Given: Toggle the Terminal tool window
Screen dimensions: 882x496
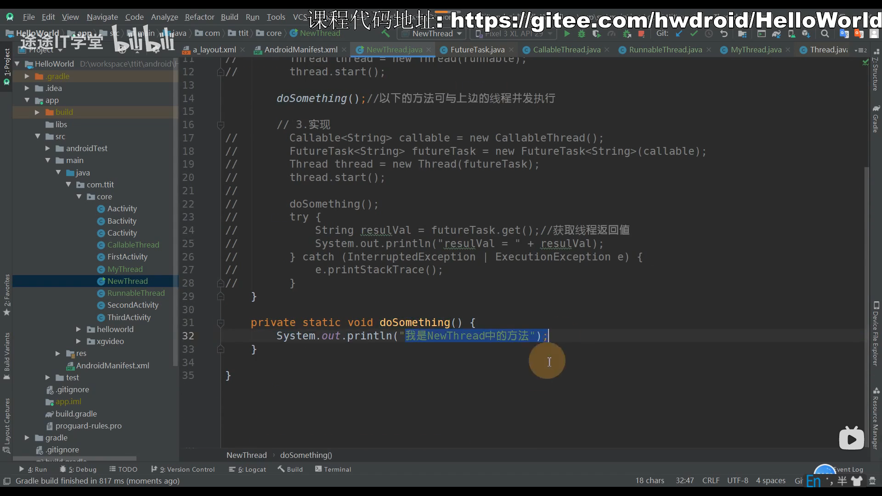Looking at the screenshot, I should click(x=333, y=469).
